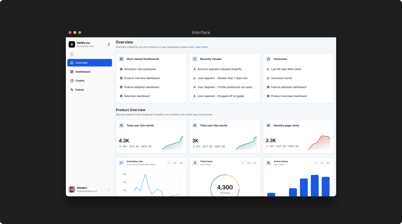Open the Learn more link

(x=201, y=47)
